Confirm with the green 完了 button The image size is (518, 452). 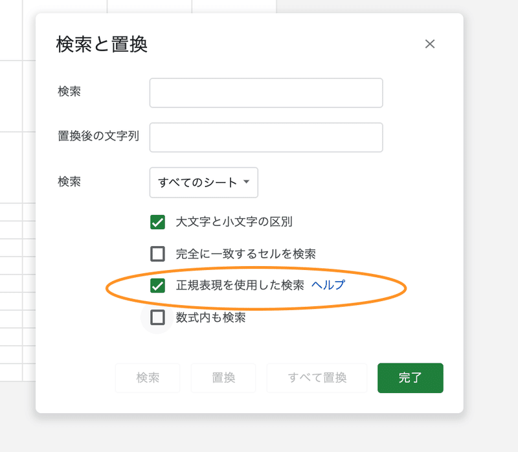pos(411,378)
